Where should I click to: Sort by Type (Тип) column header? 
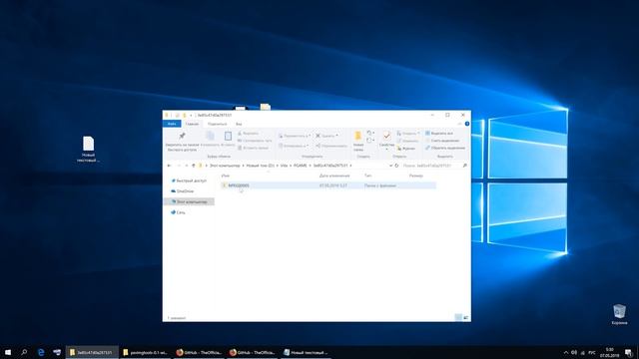tap(368, 176)
